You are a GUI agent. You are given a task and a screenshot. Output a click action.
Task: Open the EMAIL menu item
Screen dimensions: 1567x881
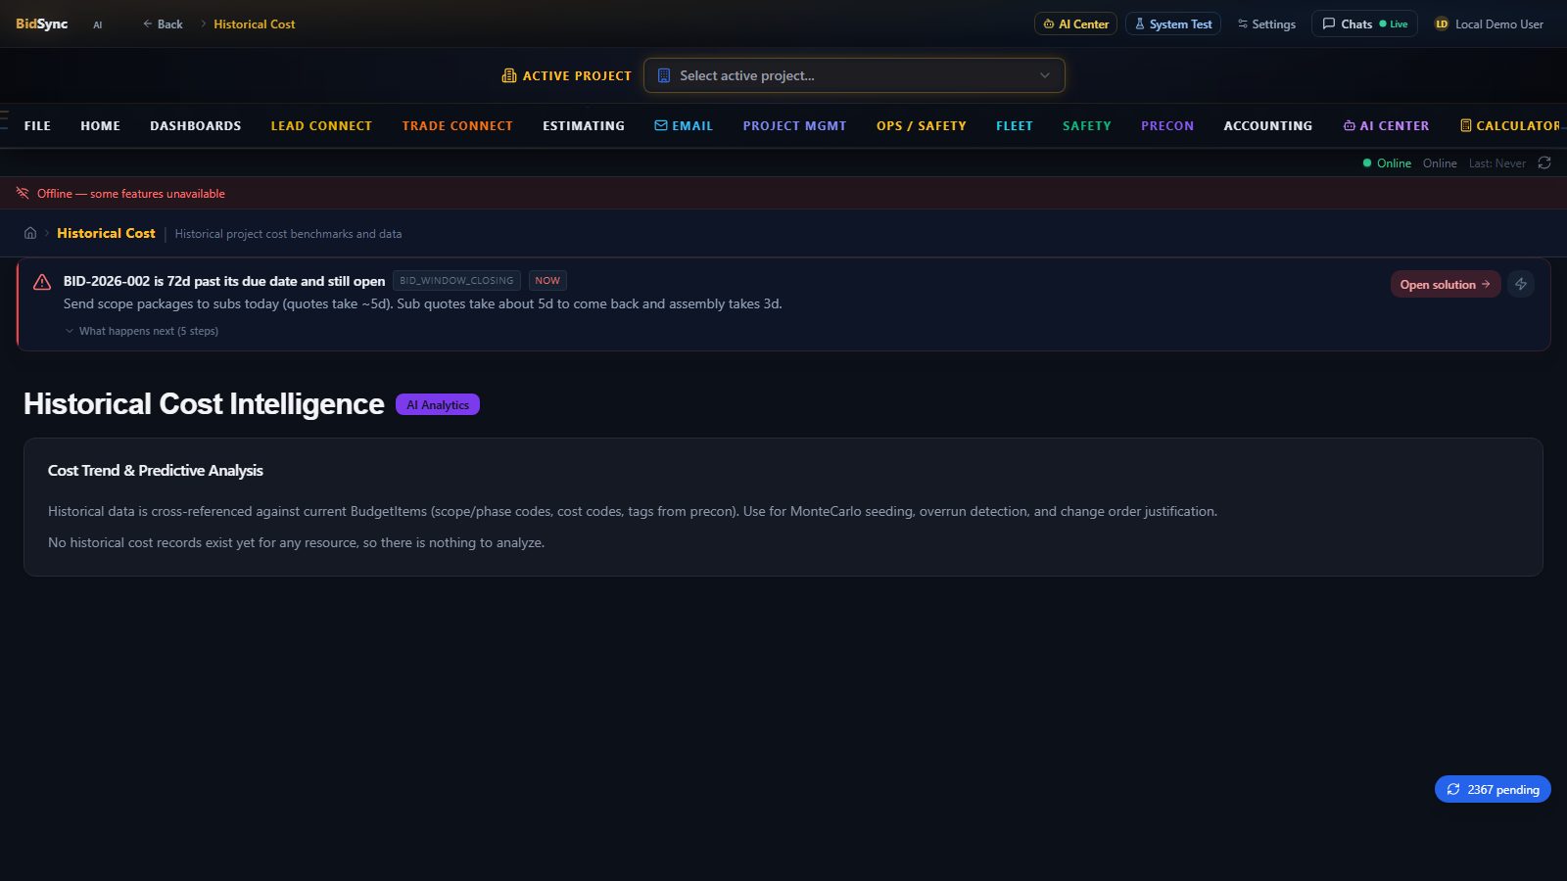(x=684, y=125)
